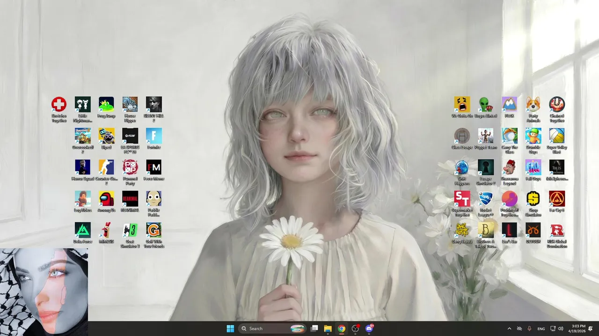599x336 pixels.
Task: Click the Counter-Strike 2 shortcut
Action: click(x=106, y=167)
